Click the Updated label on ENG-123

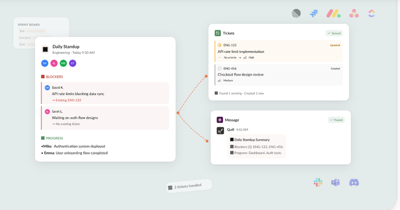point(335,45)
